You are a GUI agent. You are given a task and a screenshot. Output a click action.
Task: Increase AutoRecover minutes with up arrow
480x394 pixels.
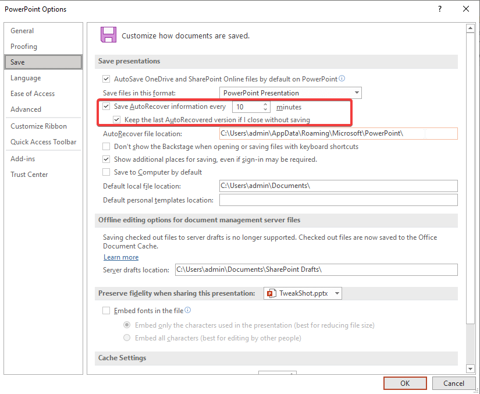click(x=265, y=104)
